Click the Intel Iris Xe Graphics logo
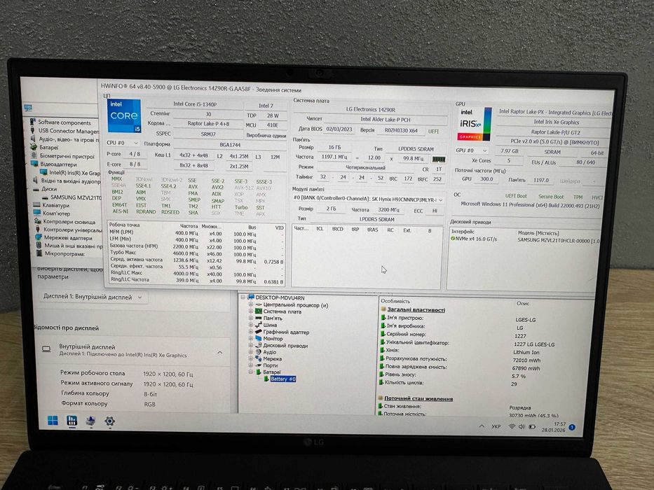654x490 pixels. 475,124
